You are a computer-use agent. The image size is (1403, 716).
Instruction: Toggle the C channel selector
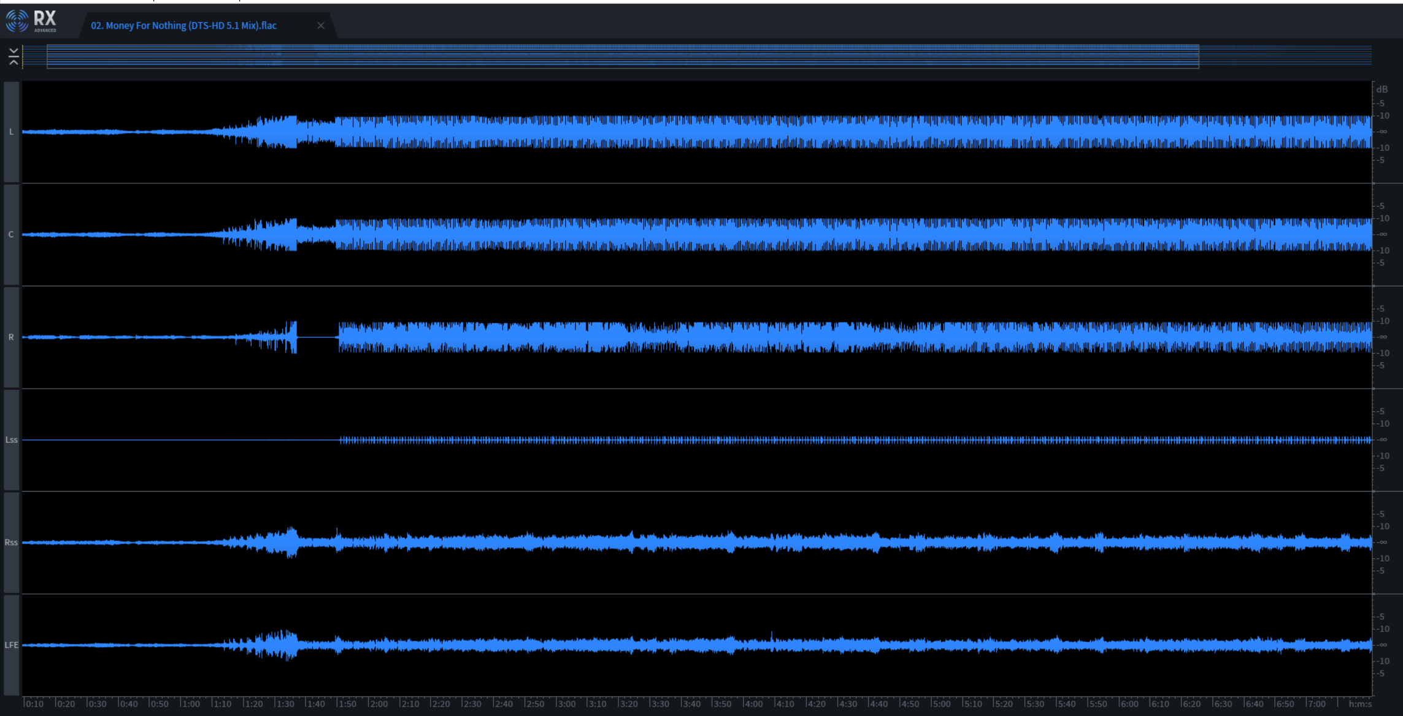pyautogui.click(x=11, y=234)
